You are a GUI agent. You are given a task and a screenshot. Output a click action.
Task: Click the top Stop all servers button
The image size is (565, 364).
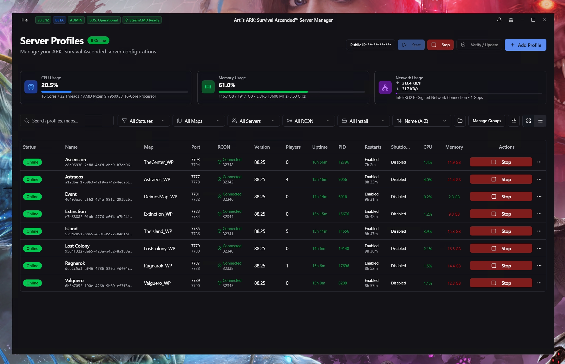[440, 45]
